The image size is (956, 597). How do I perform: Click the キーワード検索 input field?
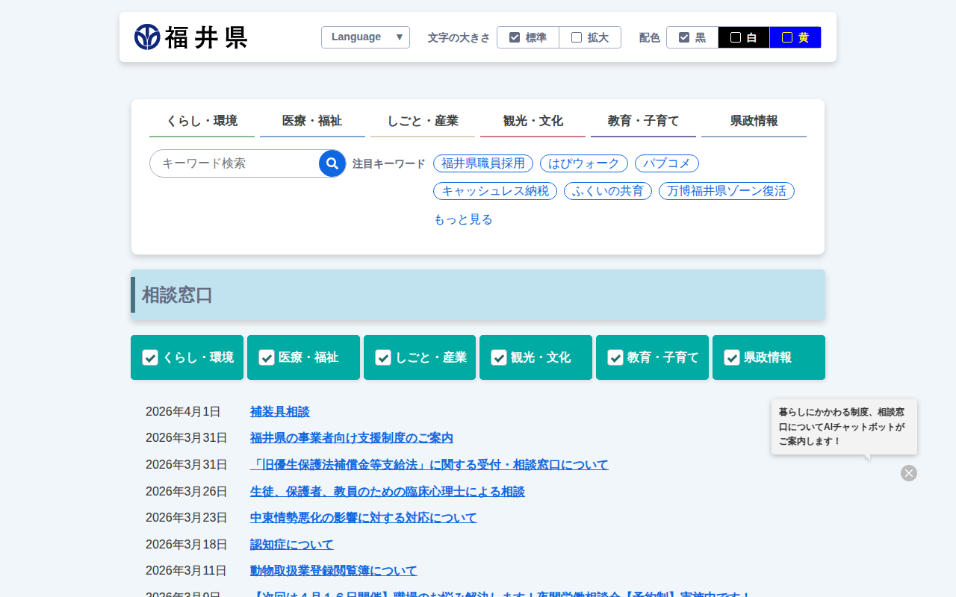[235, 163]
